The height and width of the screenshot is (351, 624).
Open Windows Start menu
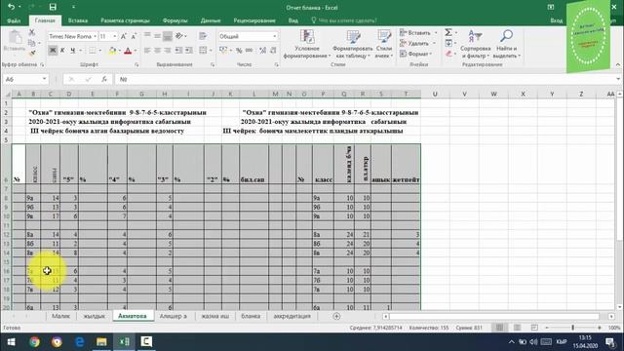(11, 342)
